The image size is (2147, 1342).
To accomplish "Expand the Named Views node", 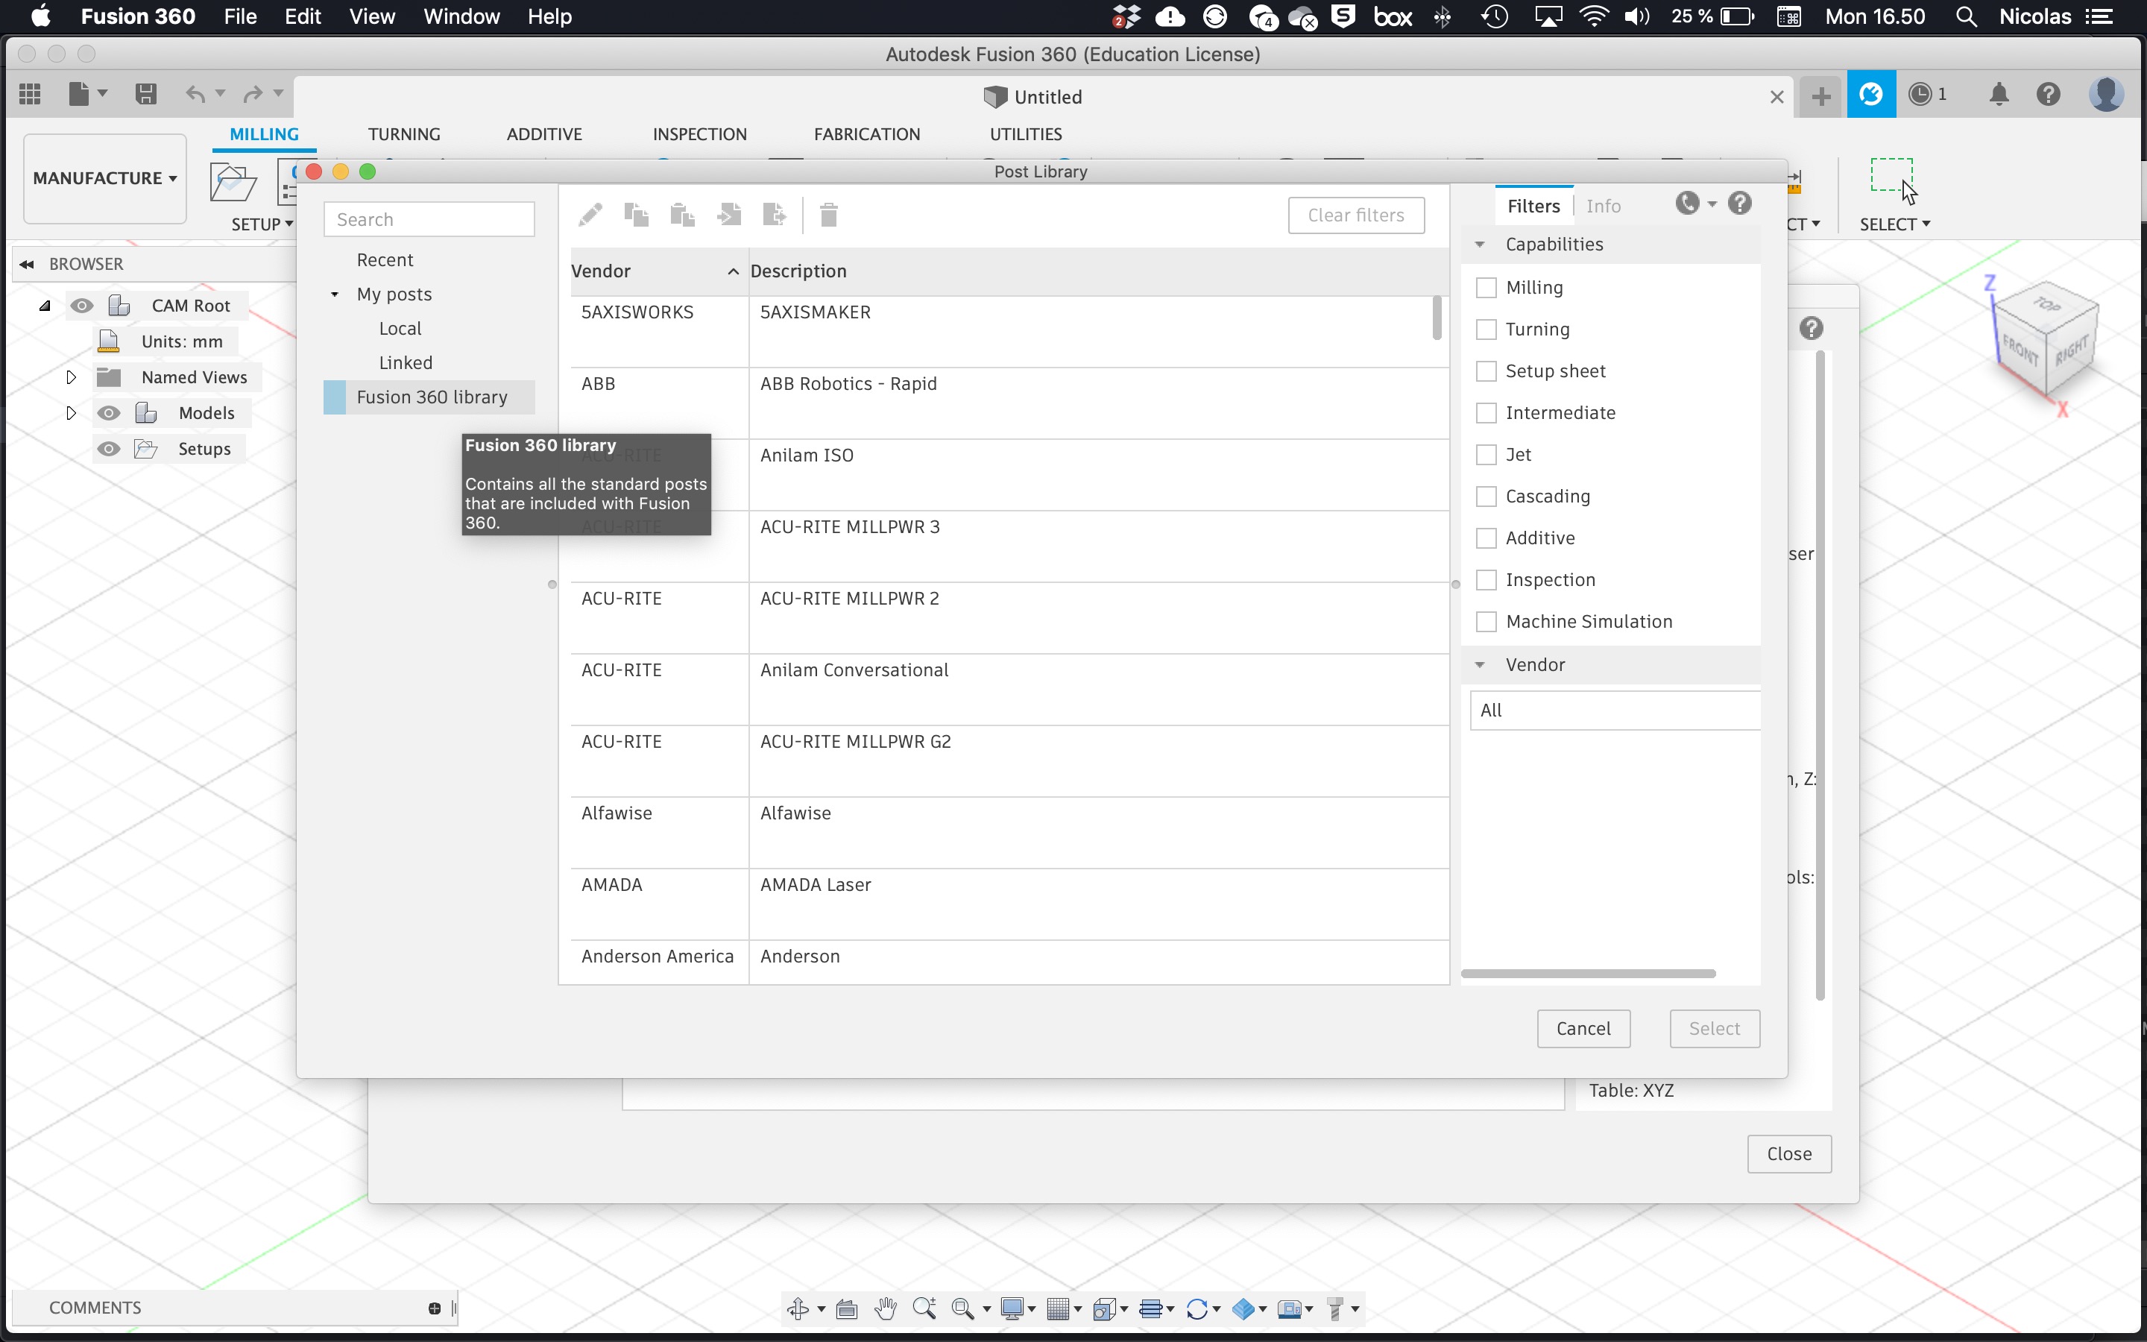I will tap(71, 377).
